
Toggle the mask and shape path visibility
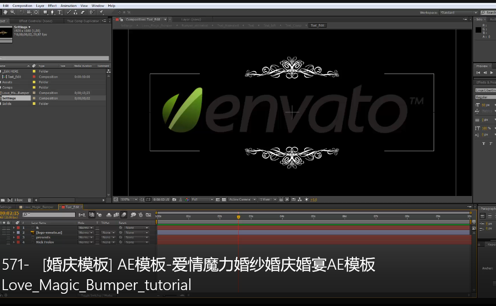148,199
